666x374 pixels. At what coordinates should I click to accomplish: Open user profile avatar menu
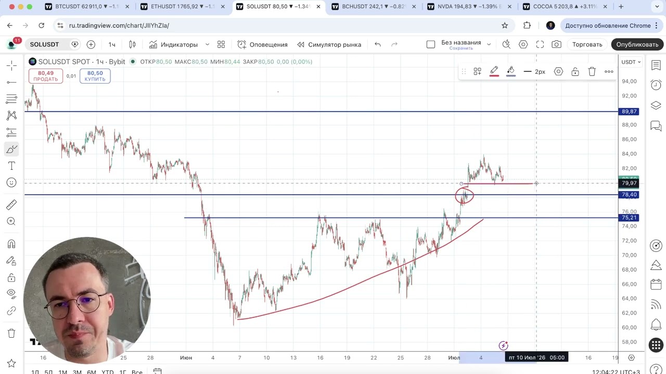11,44
